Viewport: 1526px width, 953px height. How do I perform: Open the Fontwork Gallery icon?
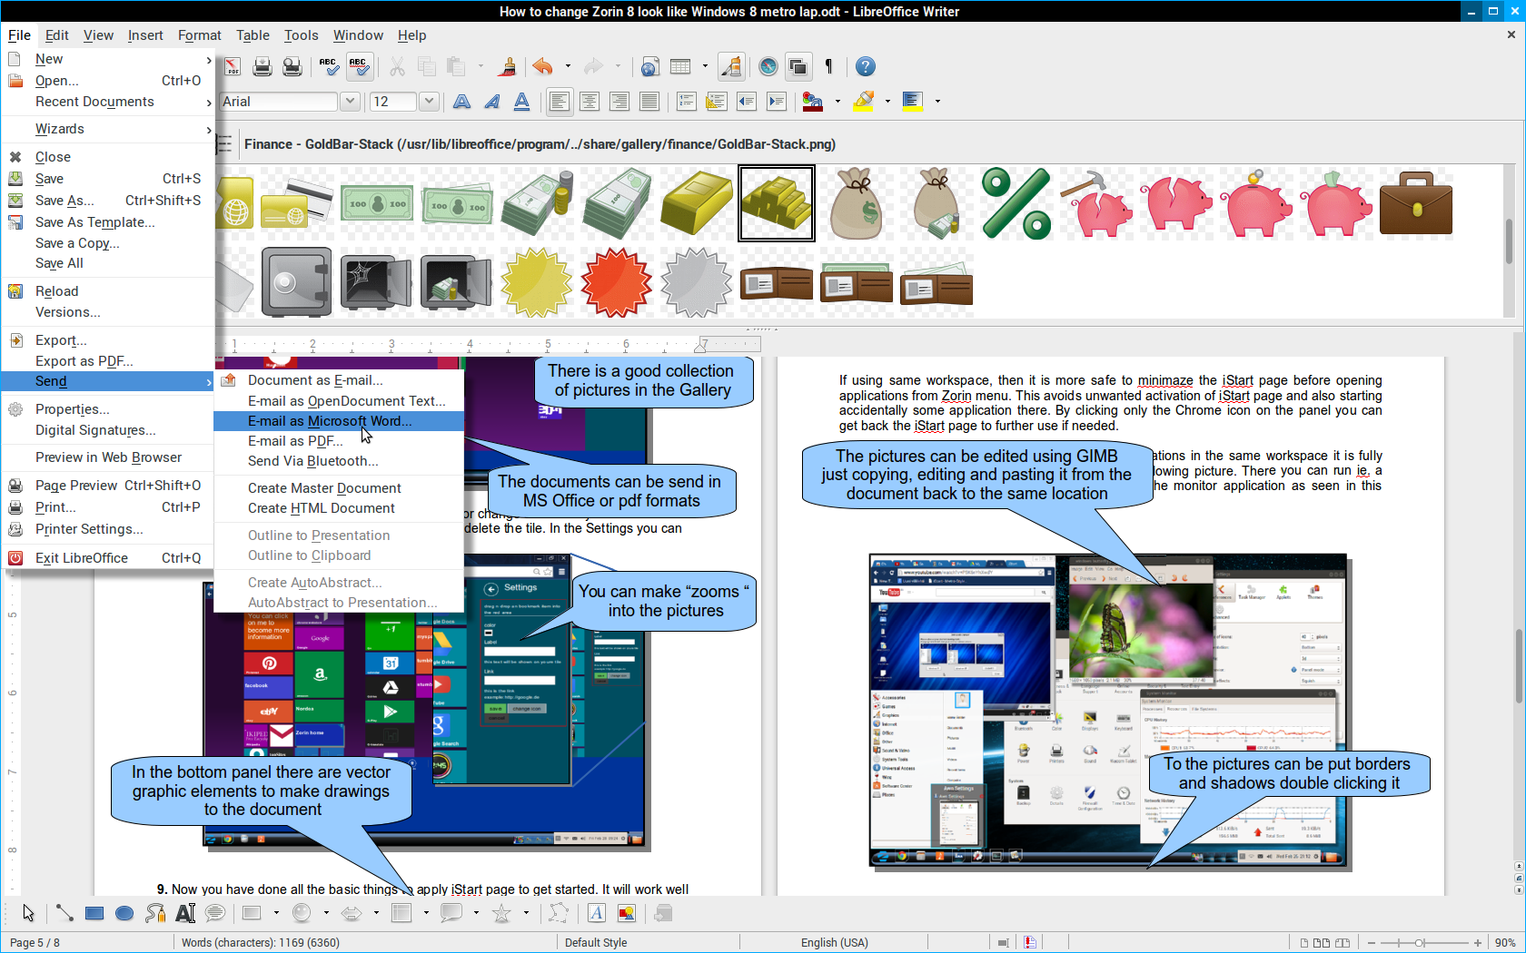tap(596, 913)
